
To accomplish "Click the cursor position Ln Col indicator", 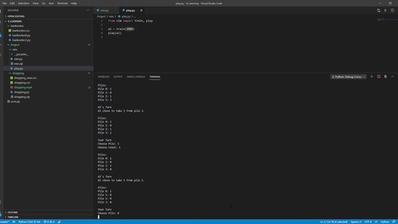I will pyautogui.click(x=333, y=222).
